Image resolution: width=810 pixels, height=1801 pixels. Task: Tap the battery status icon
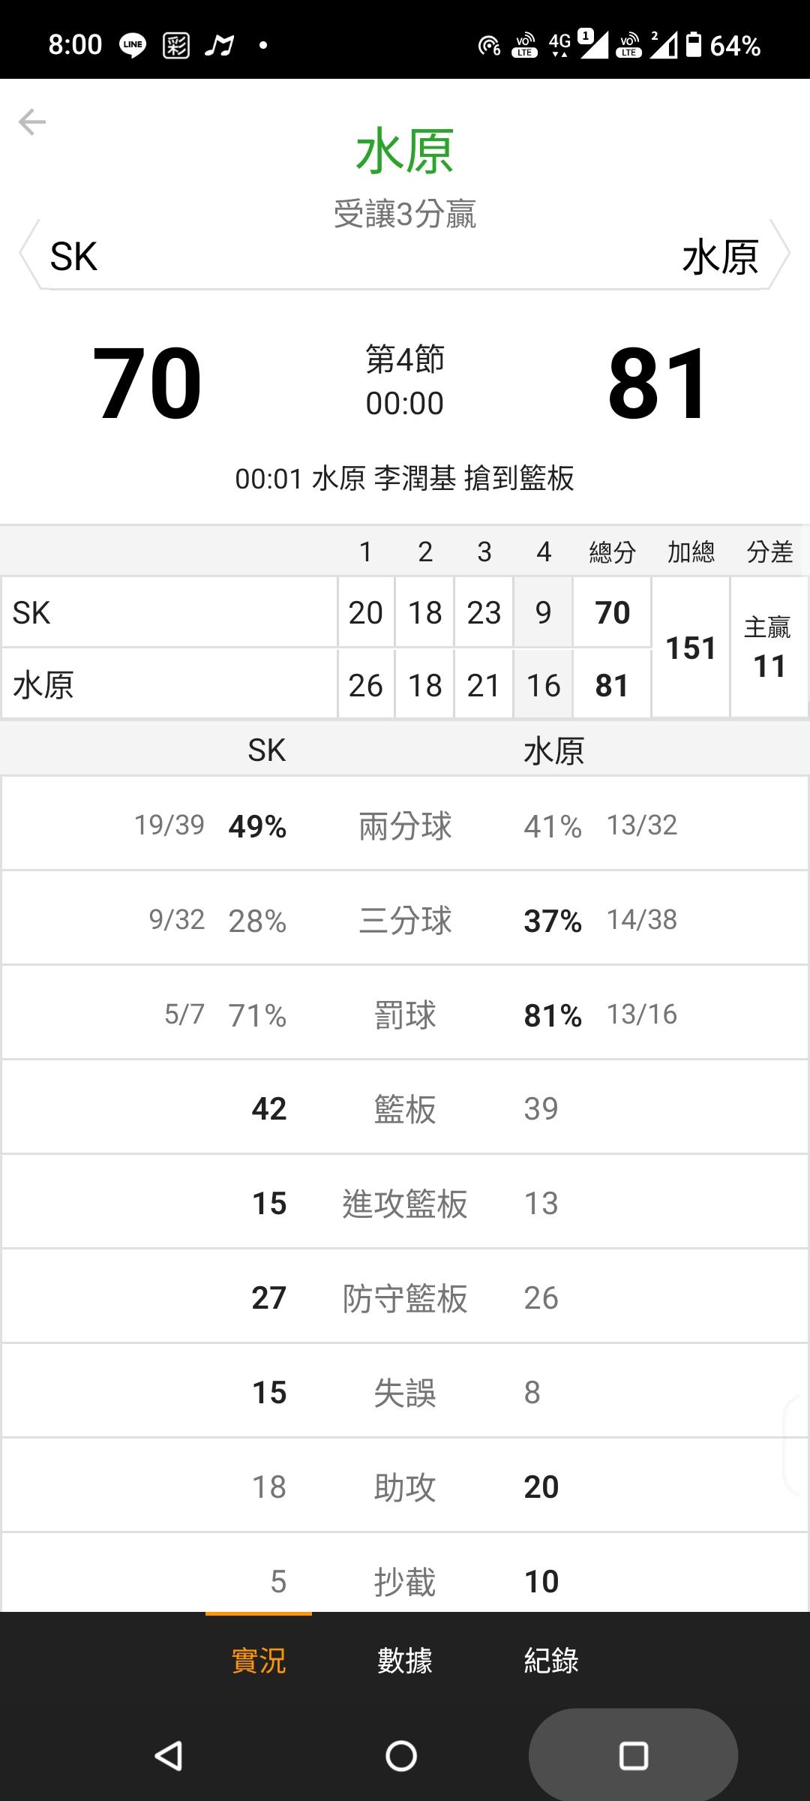[694, 45]
